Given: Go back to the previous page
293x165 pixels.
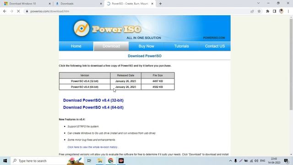Looking at the screenshot, I should [5, 11].
